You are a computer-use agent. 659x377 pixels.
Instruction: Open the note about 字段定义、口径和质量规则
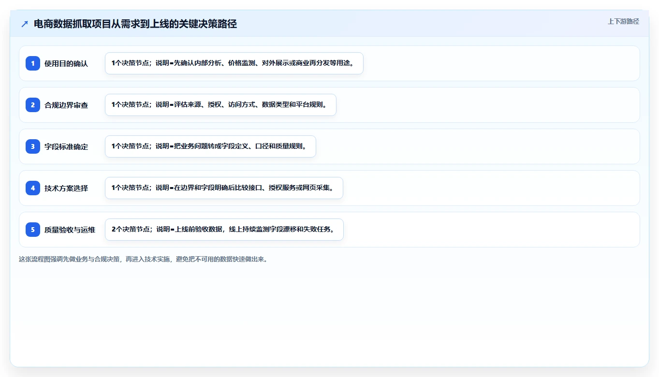point(210,146)
